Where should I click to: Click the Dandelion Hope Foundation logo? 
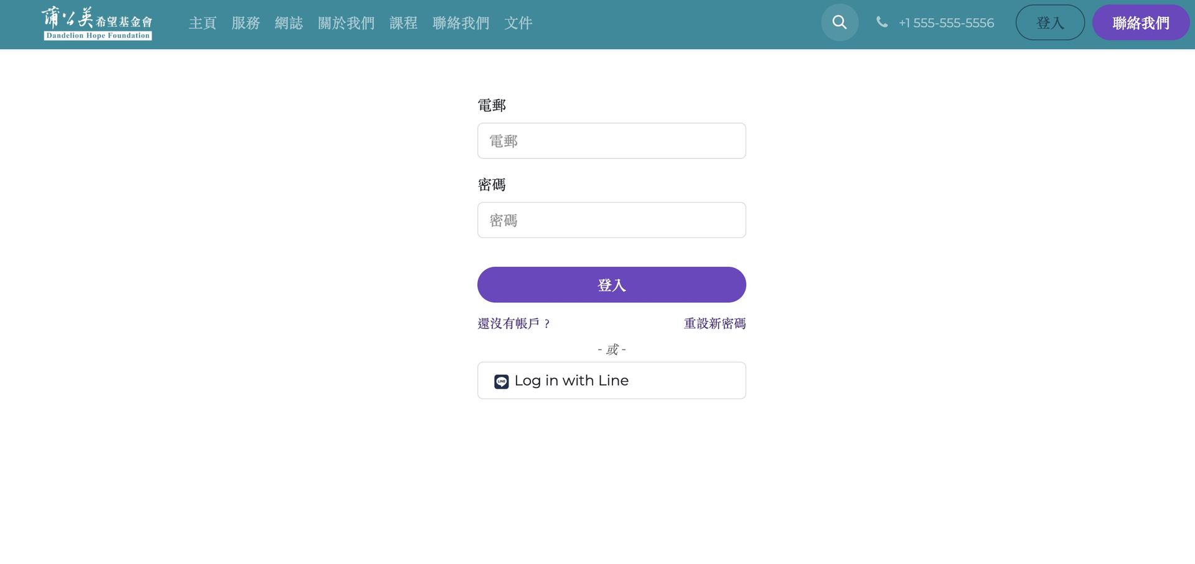(96, 24)
